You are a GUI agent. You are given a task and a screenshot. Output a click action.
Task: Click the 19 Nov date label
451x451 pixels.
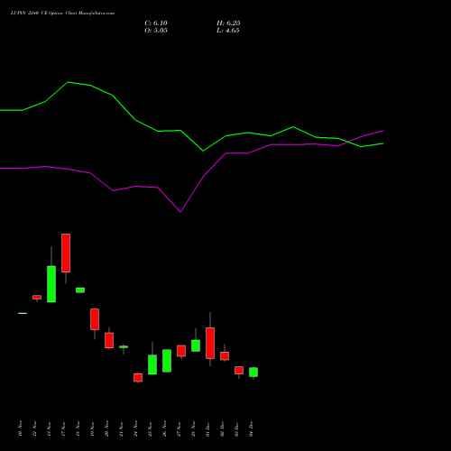(92, 428)
